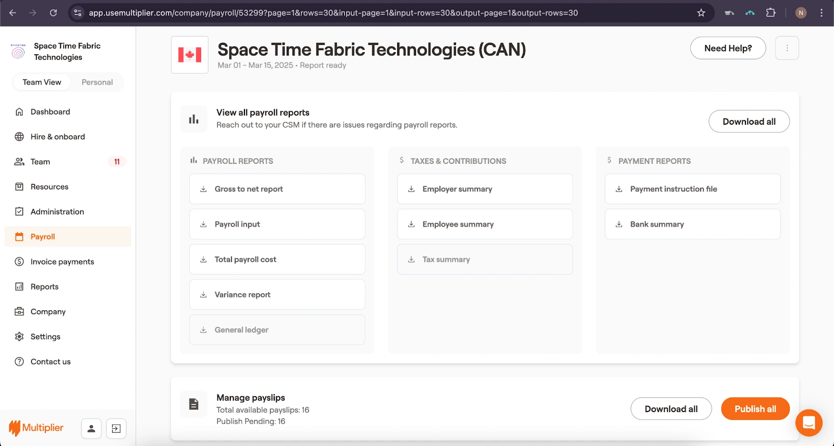Image resolution: width=834 pixels, height=446 pixels.
Task: Click the Contact us question mark icon
Action: tap(19, 362)
